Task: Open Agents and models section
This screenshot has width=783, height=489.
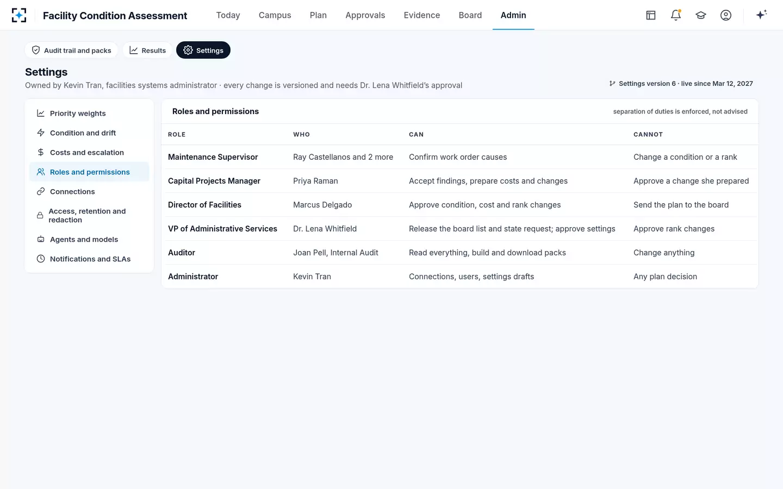Action: click(x=89, y=239)
